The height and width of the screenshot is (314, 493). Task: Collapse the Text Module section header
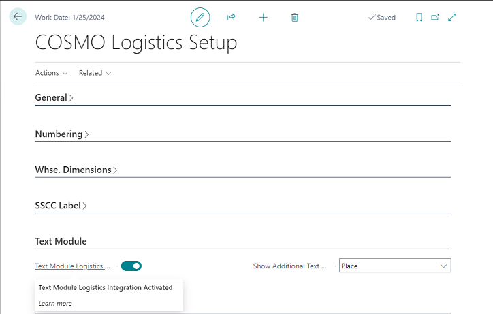click(x=61, y=241)
